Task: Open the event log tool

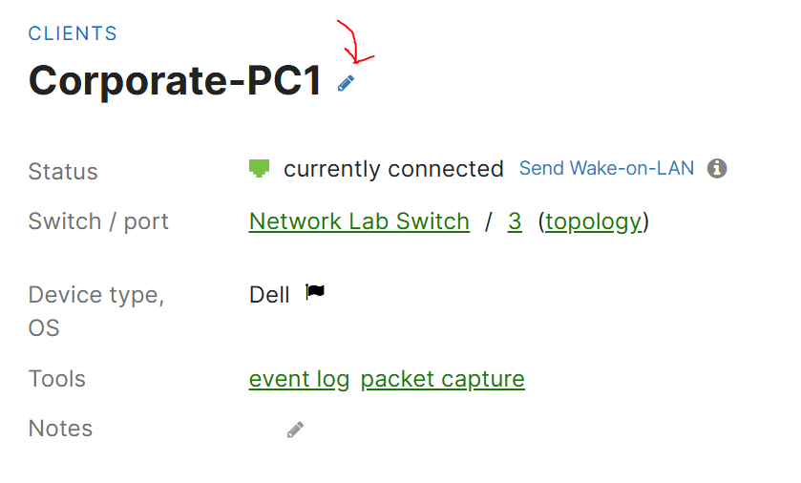Action: click(x=299, y=379)
